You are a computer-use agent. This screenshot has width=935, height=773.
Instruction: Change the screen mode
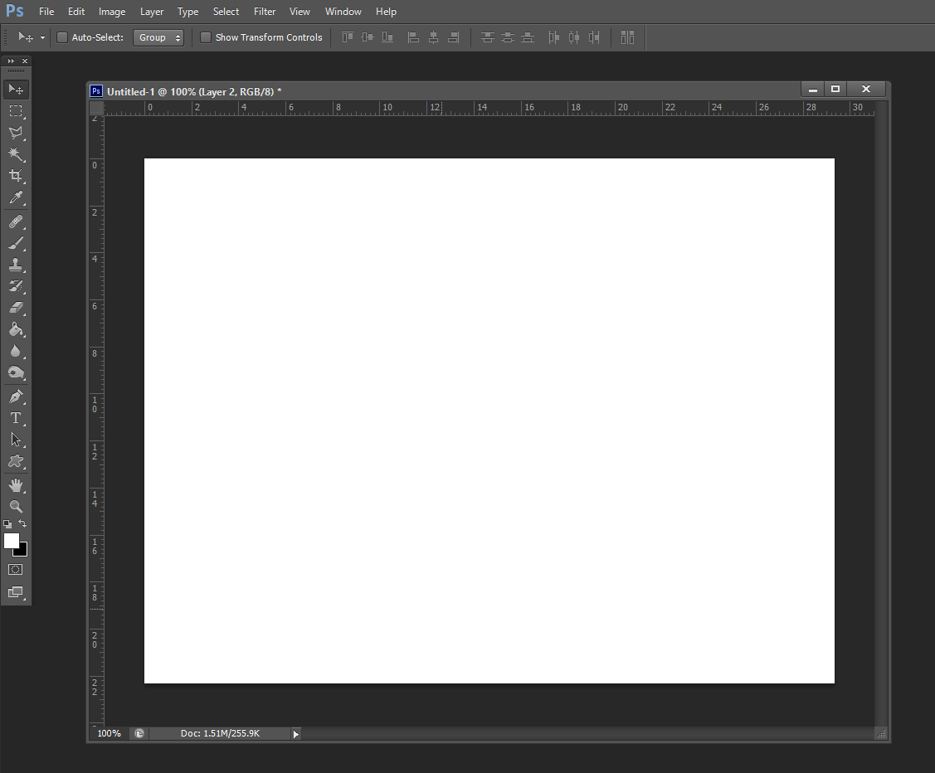(x=16, y=592)
